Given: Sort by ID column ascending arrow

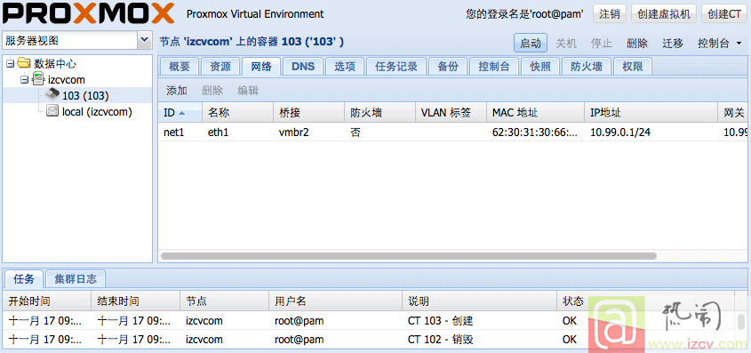Looking at the screenshot, I should coord(181,113).
